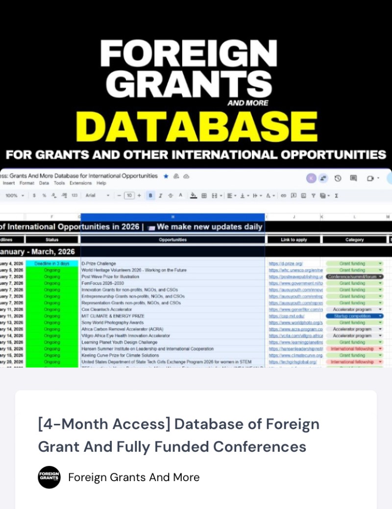Open functions sigma icon

click(337, 195)
